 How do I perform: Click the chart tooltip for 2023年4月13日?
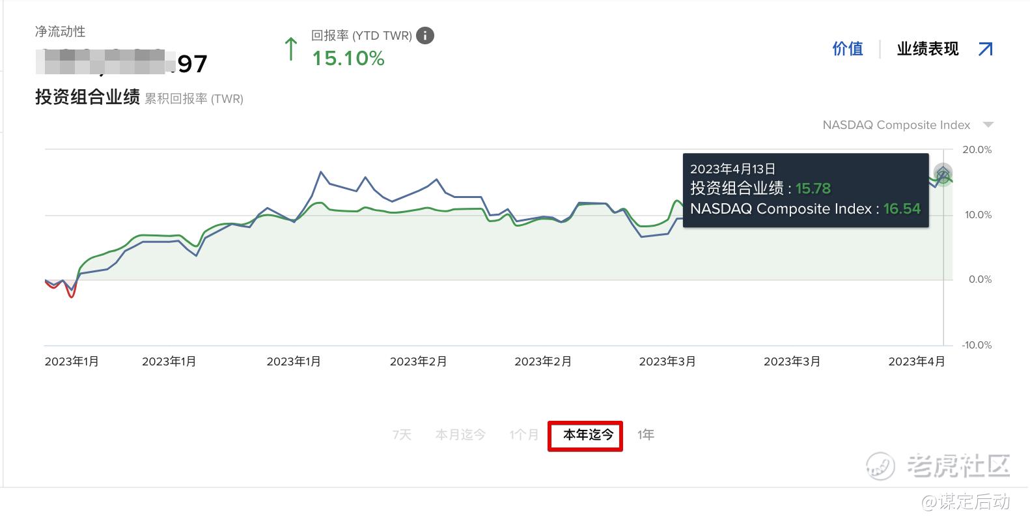click(805, 190)
